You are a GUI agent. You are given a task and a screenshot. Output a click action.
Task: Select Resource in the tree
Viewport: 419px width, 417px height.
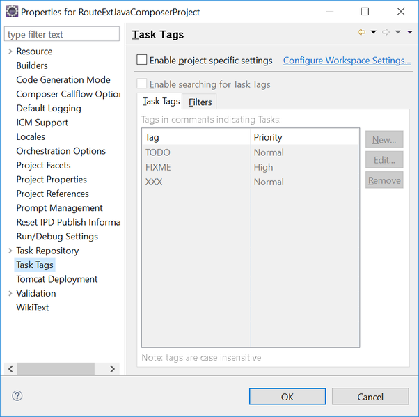(34, 51)
